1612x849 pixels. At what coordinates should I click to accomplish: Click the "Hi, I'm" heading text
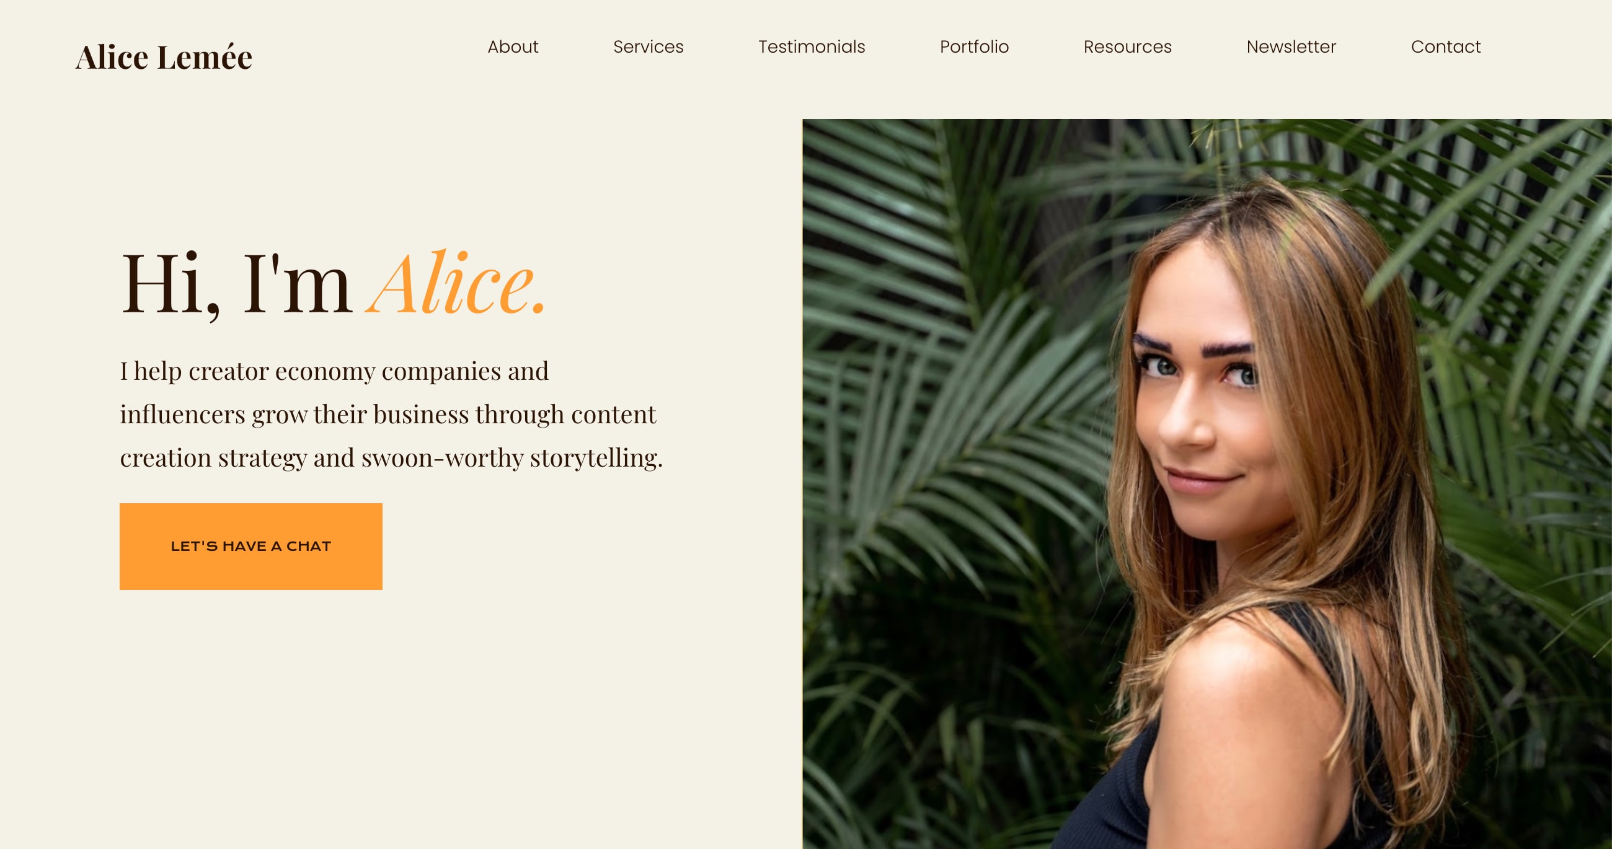pos(236,284)
